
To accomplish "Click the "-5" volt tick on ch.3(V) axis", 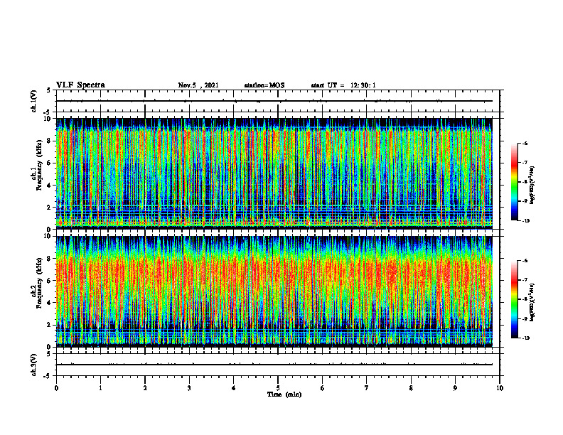I will [48, 376].
